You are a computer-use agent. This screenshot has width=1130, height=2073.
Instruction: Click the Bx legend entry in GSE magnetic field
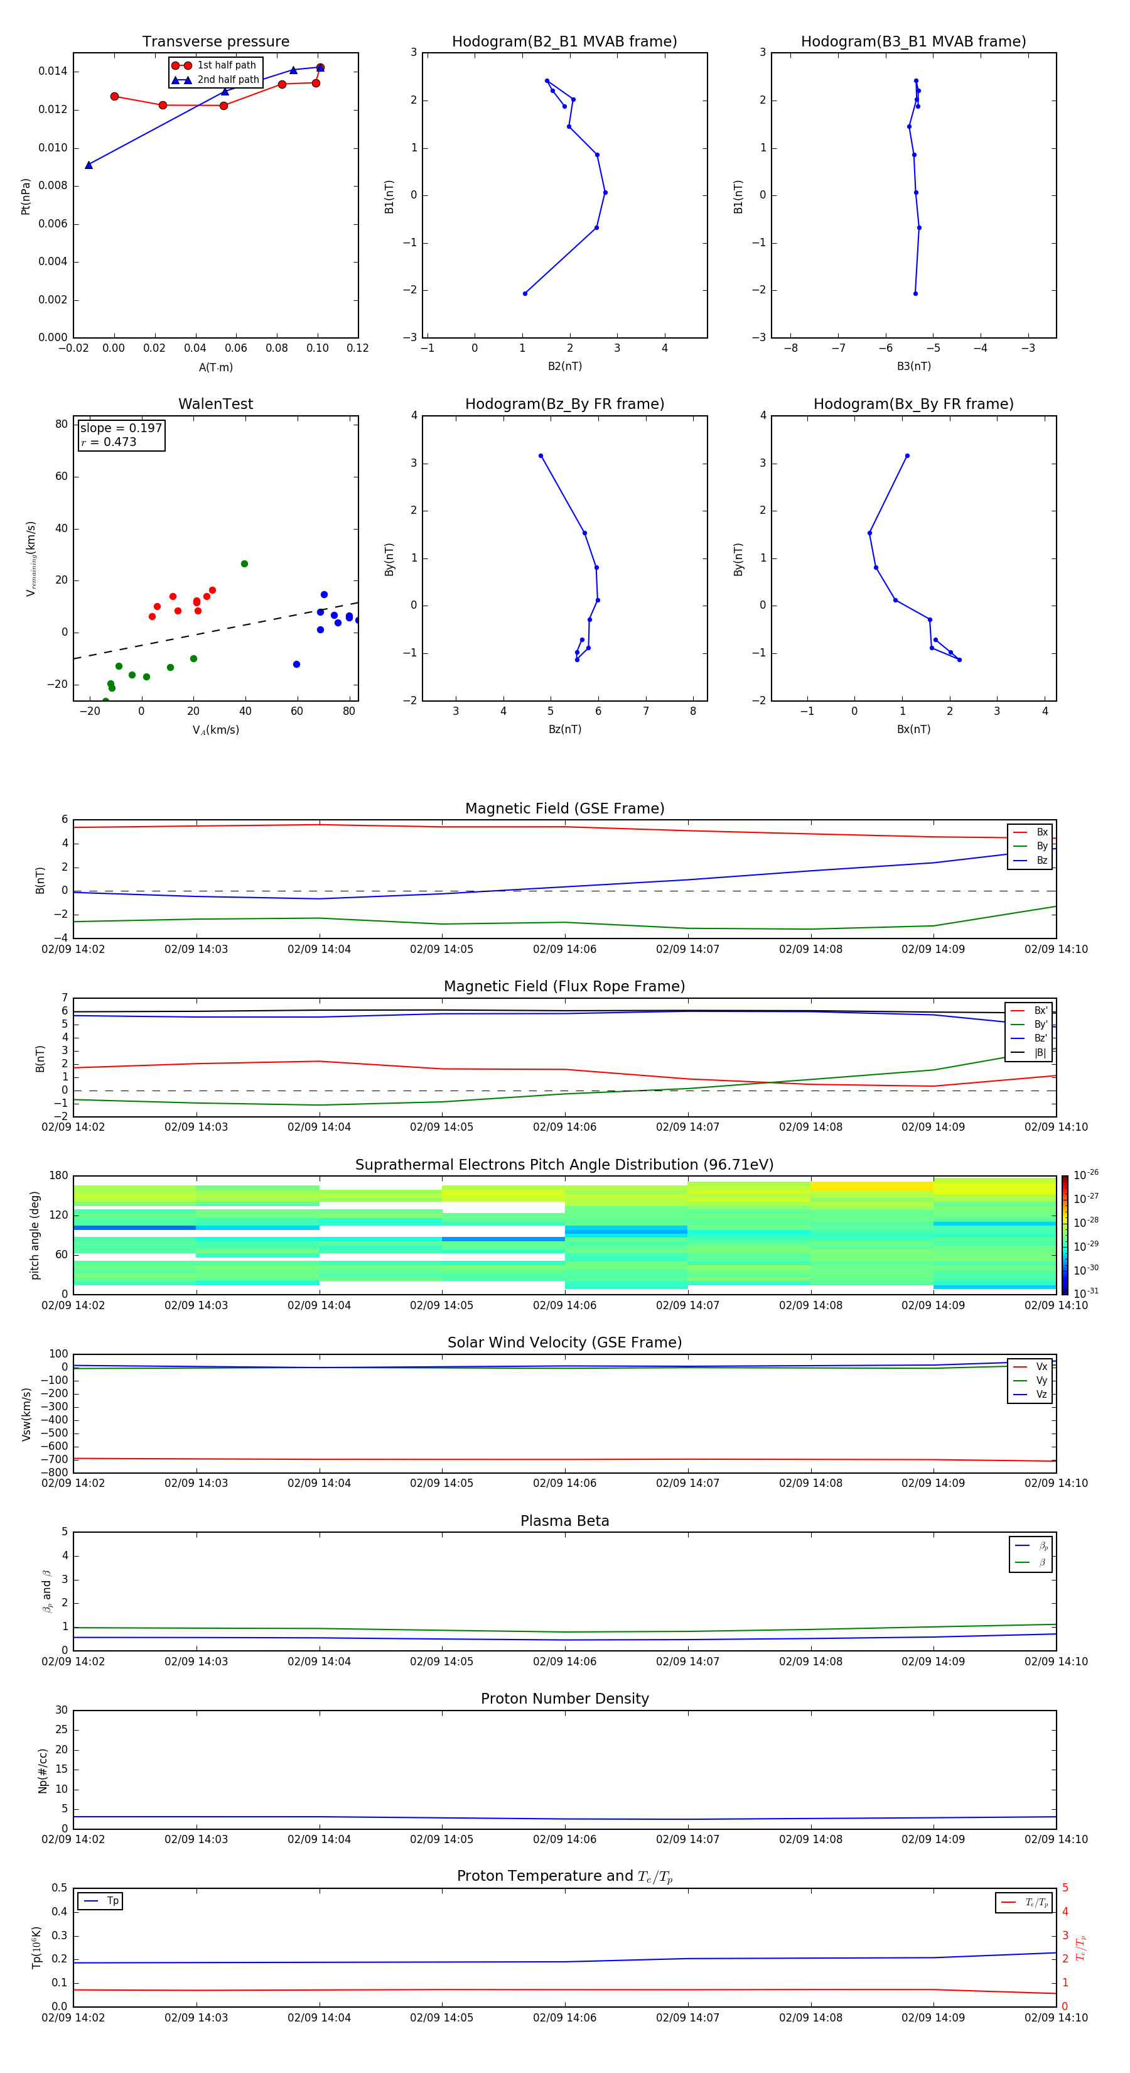[1030, 832]
